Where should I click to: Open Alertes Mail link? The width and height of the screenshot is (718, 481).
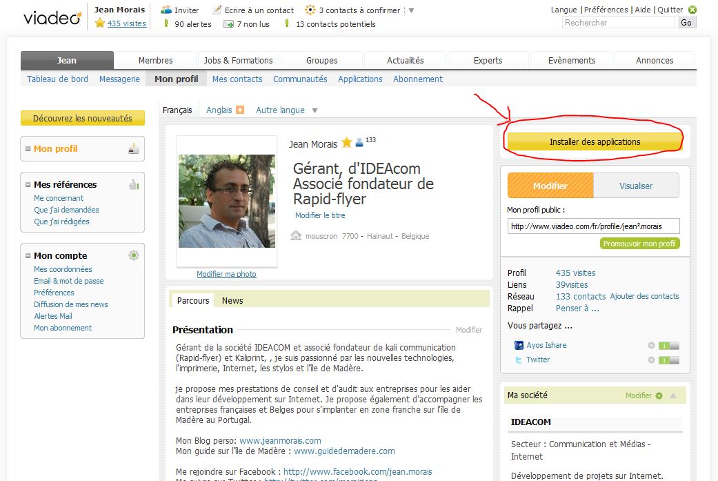(53, 316)
